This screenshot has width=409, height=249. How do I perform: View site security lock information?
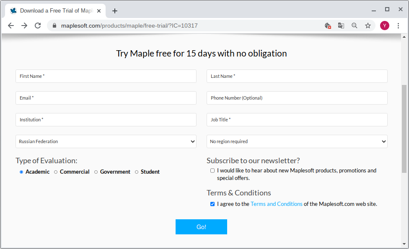click(54, 26)
